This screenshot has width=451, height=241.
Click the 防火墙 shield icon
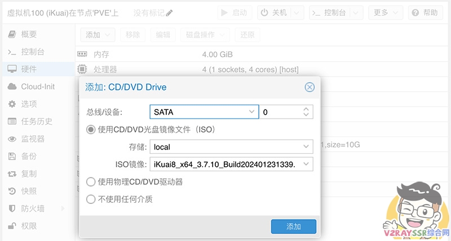pos(12,208)
